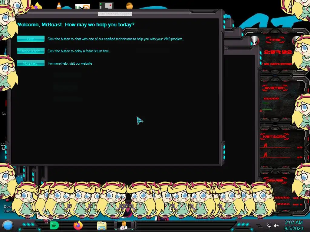Screen dimensions: 310x232
Task: Open the green notes app in taskbar
Action: [x=54, y=225]
